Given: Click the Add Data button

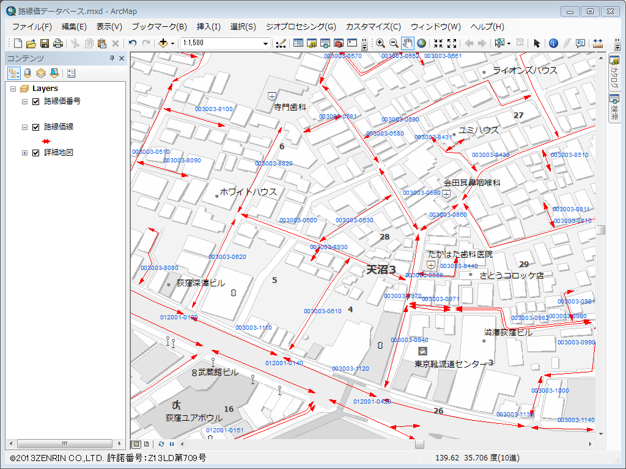Looking at the screenshot, I should coord(163,43).
